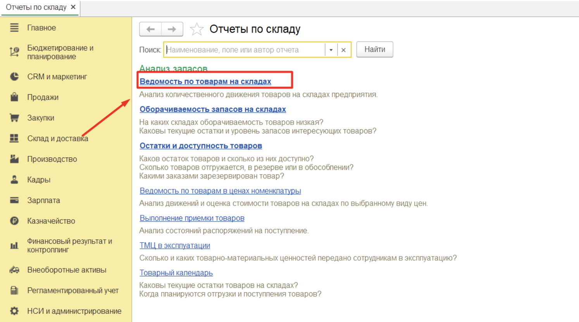This screenshot has width=579, height=322.
Task: Open the Главное menu section
Action: coord(41,28)
